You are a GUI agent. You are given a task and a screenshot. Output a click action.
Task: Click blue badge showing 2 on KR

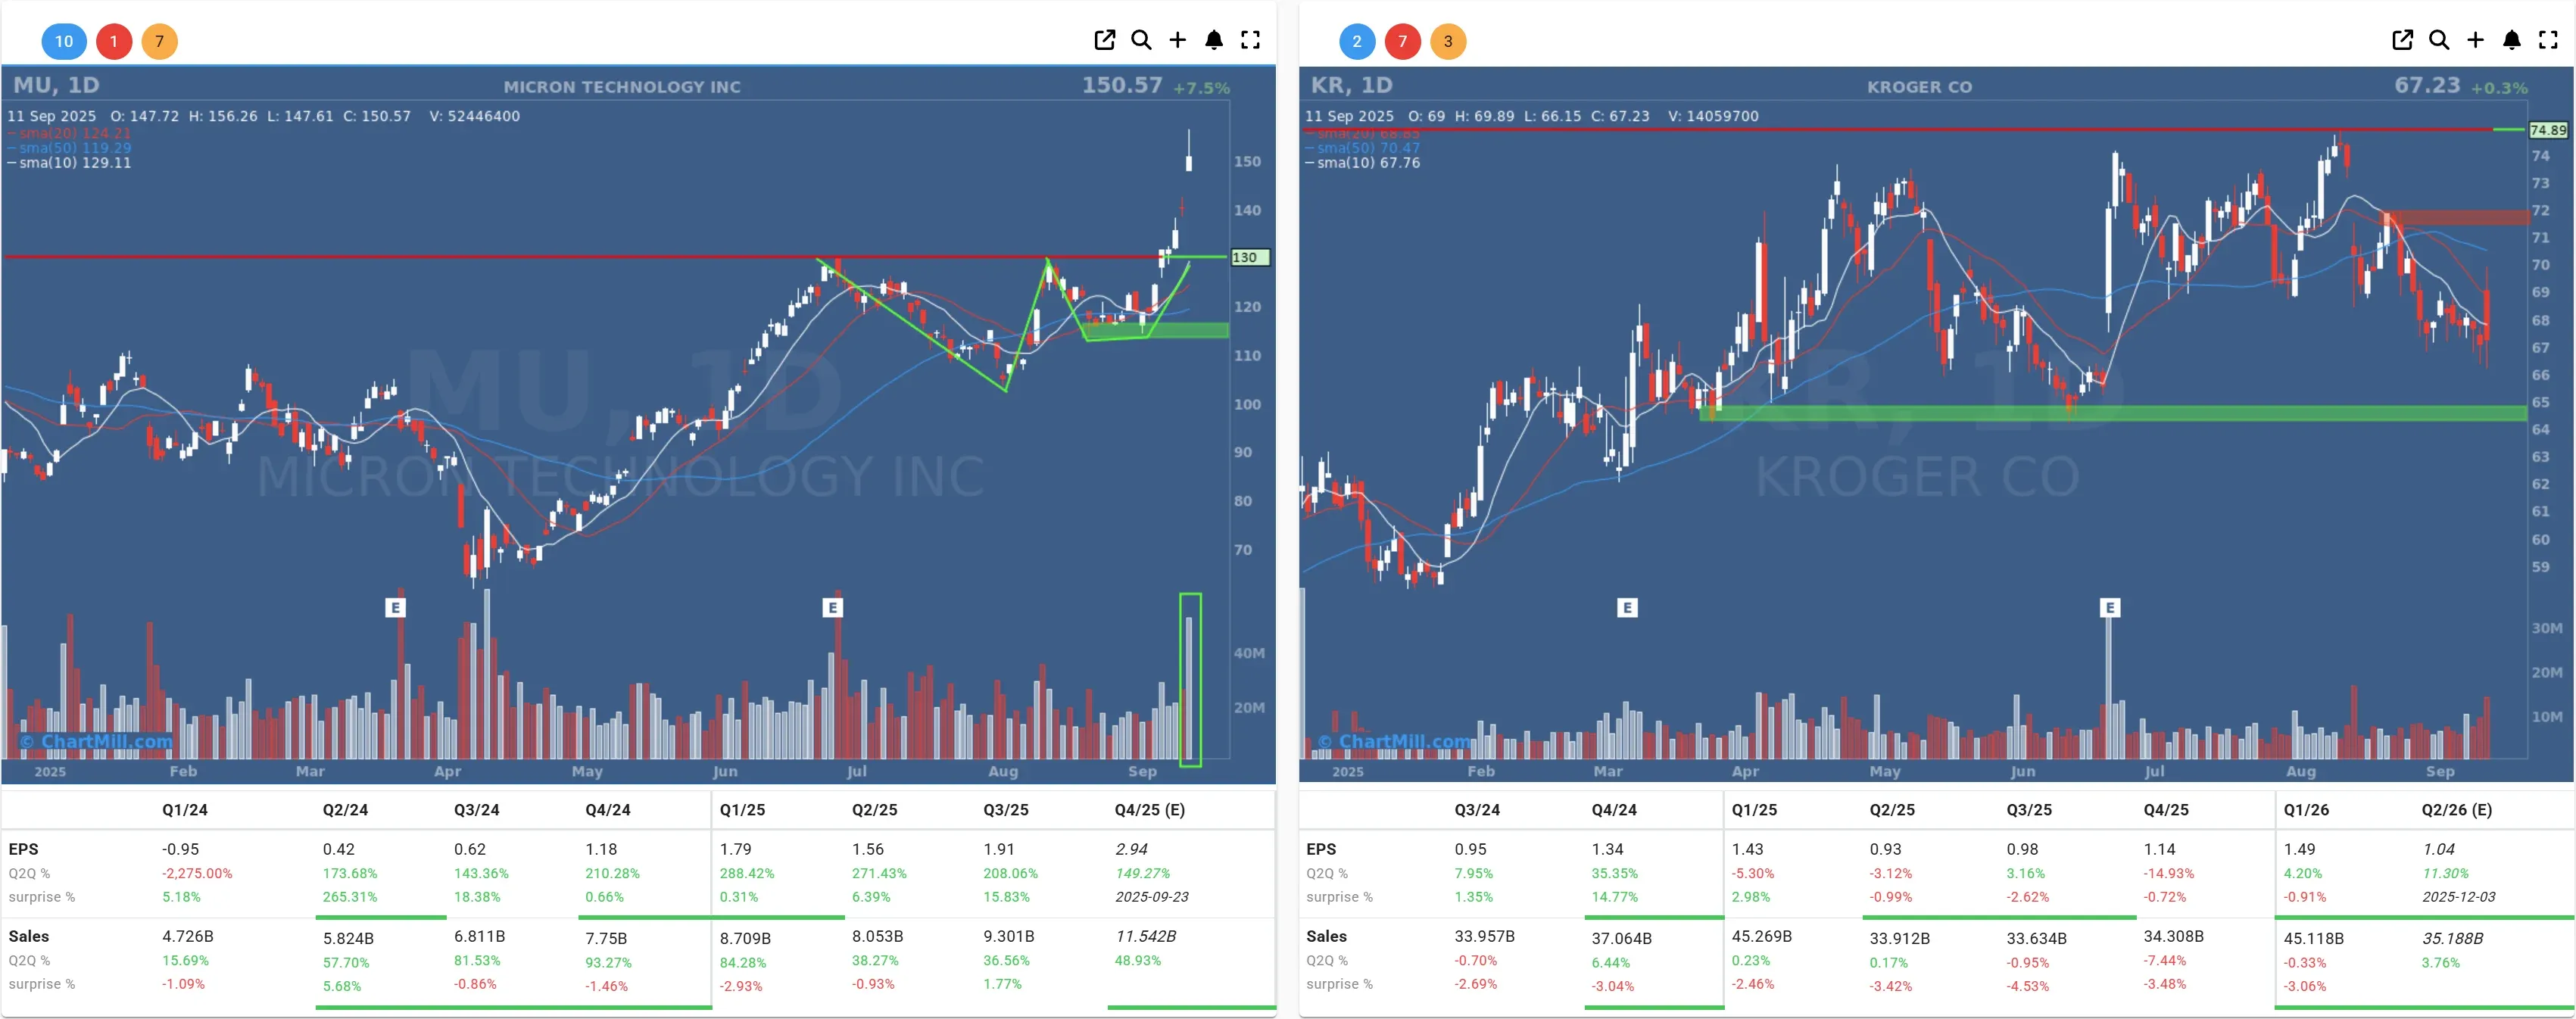point(1357,41)
